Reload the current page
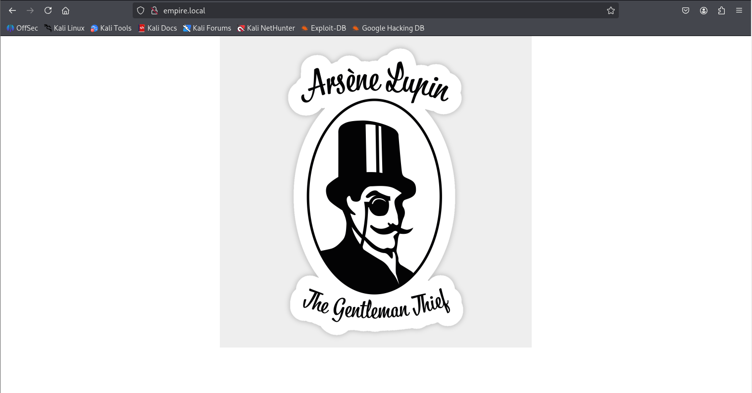This screenshot has height=393, width=752. [x=48, y=10]
